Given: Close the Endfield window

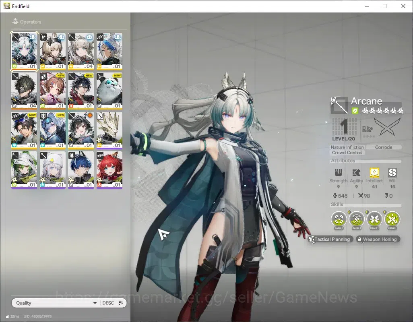Looking at the screenshot, I should (x=403, y=6).
